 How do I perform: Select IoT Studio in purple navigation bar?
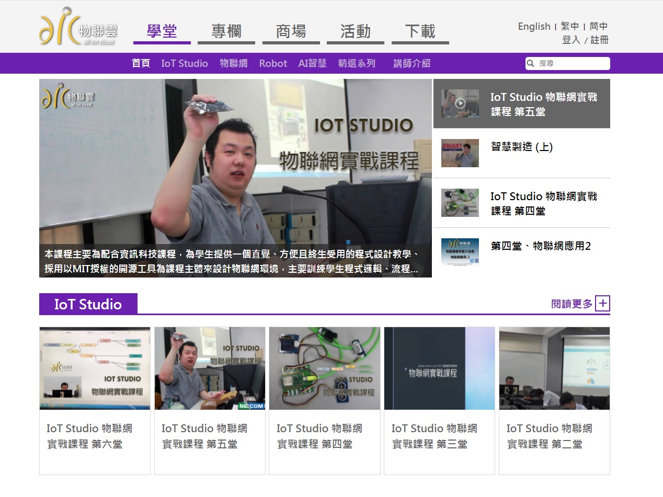pos(184,63)
